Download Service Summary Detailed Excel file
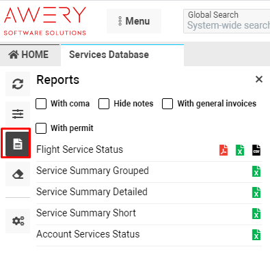The image size is (270, 260). coord(256,192)
